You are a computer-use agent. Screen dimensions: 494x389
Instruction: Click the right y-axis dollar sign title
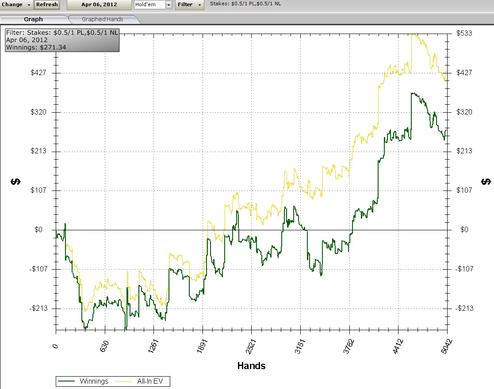click(486, 182)
